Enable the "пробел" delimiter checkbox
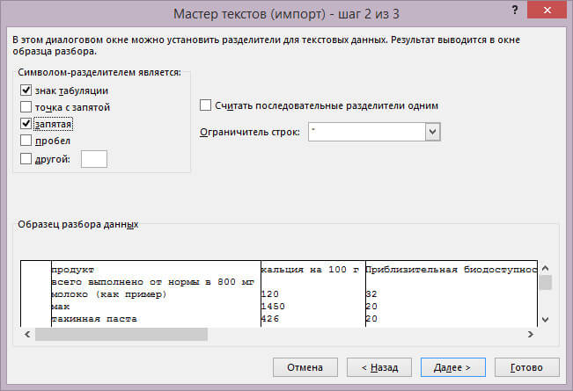573x391 pixels. click(25, 141)
